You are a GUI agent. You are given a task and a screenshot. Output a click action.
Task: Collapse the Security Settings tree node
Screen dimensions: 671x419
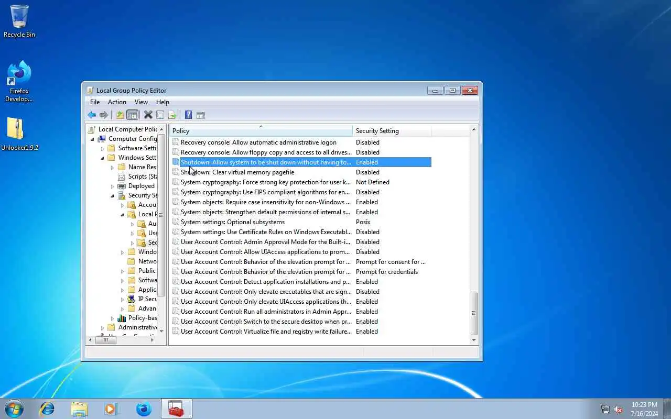[112, 195]
